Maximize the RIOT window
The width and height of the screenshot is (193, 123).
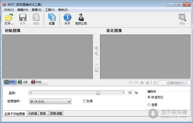179,5
